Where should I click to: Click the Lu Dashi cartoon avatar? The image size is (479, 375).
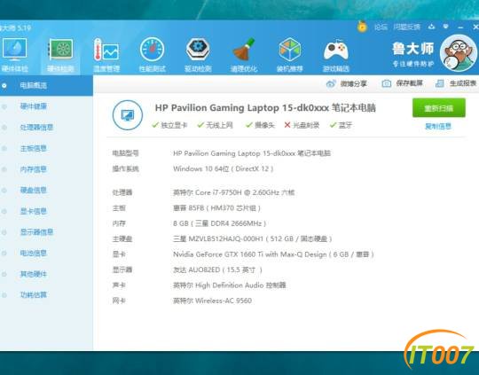click(x=458, y=53)
